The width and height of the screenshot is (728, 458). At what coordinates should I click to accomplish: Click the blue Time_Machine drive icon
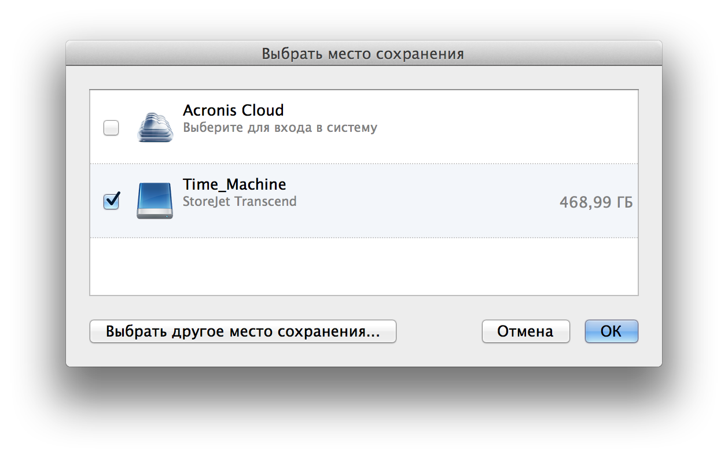pyautogui.click(x=155, y=201)
